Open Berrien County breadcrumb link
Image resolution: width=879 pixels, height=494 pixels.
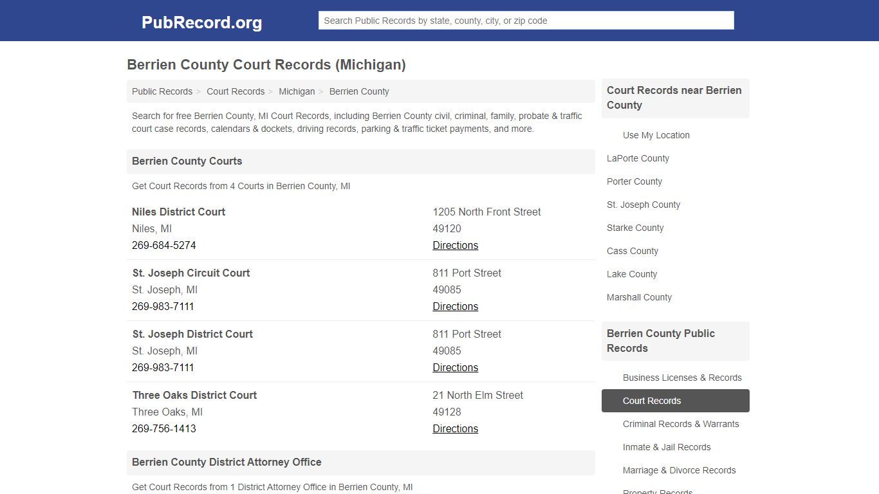tap(359, 91)
